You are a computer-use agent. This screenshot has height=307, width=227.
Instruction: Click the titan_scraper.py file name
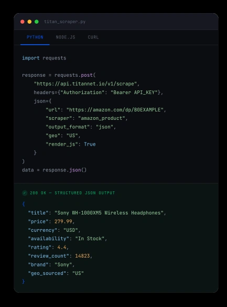[x=65, y=22]
